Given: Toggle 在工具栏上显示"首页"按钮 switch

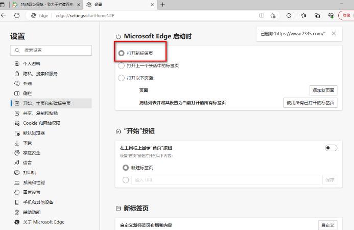Looking at the screenshot, I should [331, 148].
